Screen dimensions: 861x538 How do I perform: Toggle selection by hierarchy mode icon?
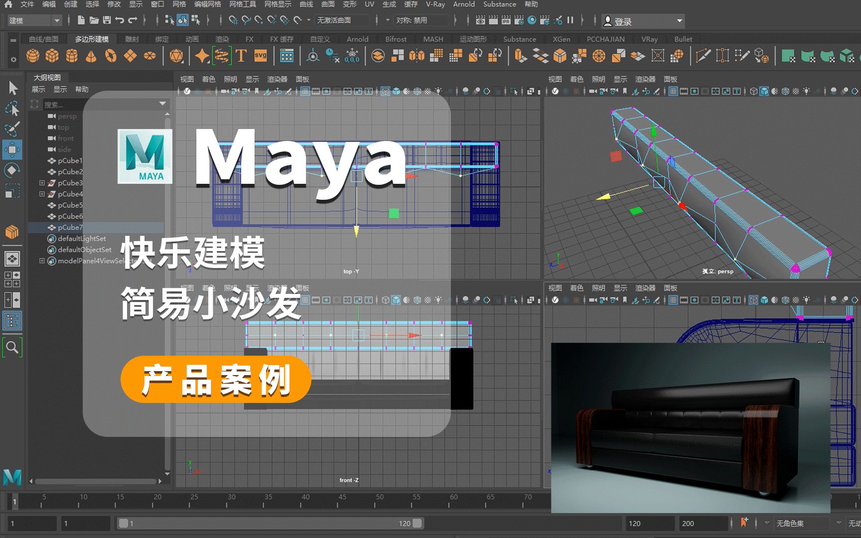[x=169, y=20]
